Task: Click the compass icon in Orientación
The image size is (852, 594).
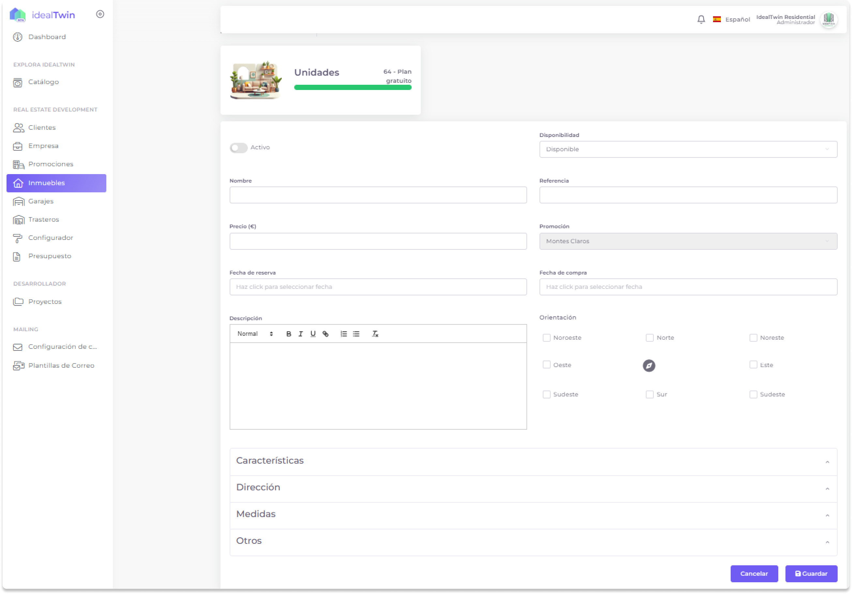Action: point(649,365)
